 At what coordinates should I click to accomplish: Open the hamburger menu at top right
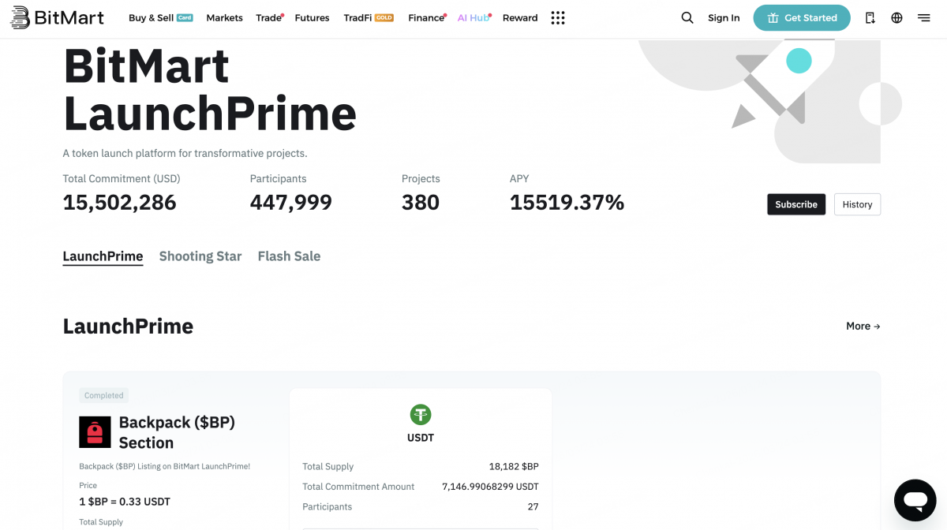tap(924, 17)
